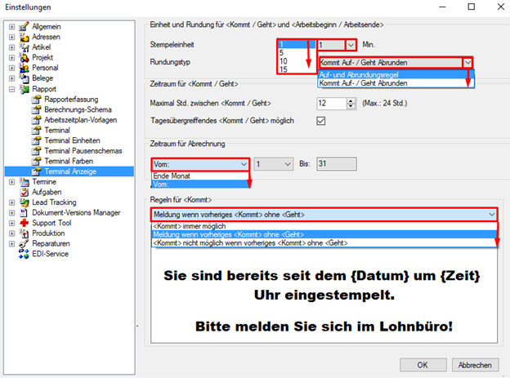Open the Regeln für Kommt dropdown

pyautogui.click(x=324, y=215)
